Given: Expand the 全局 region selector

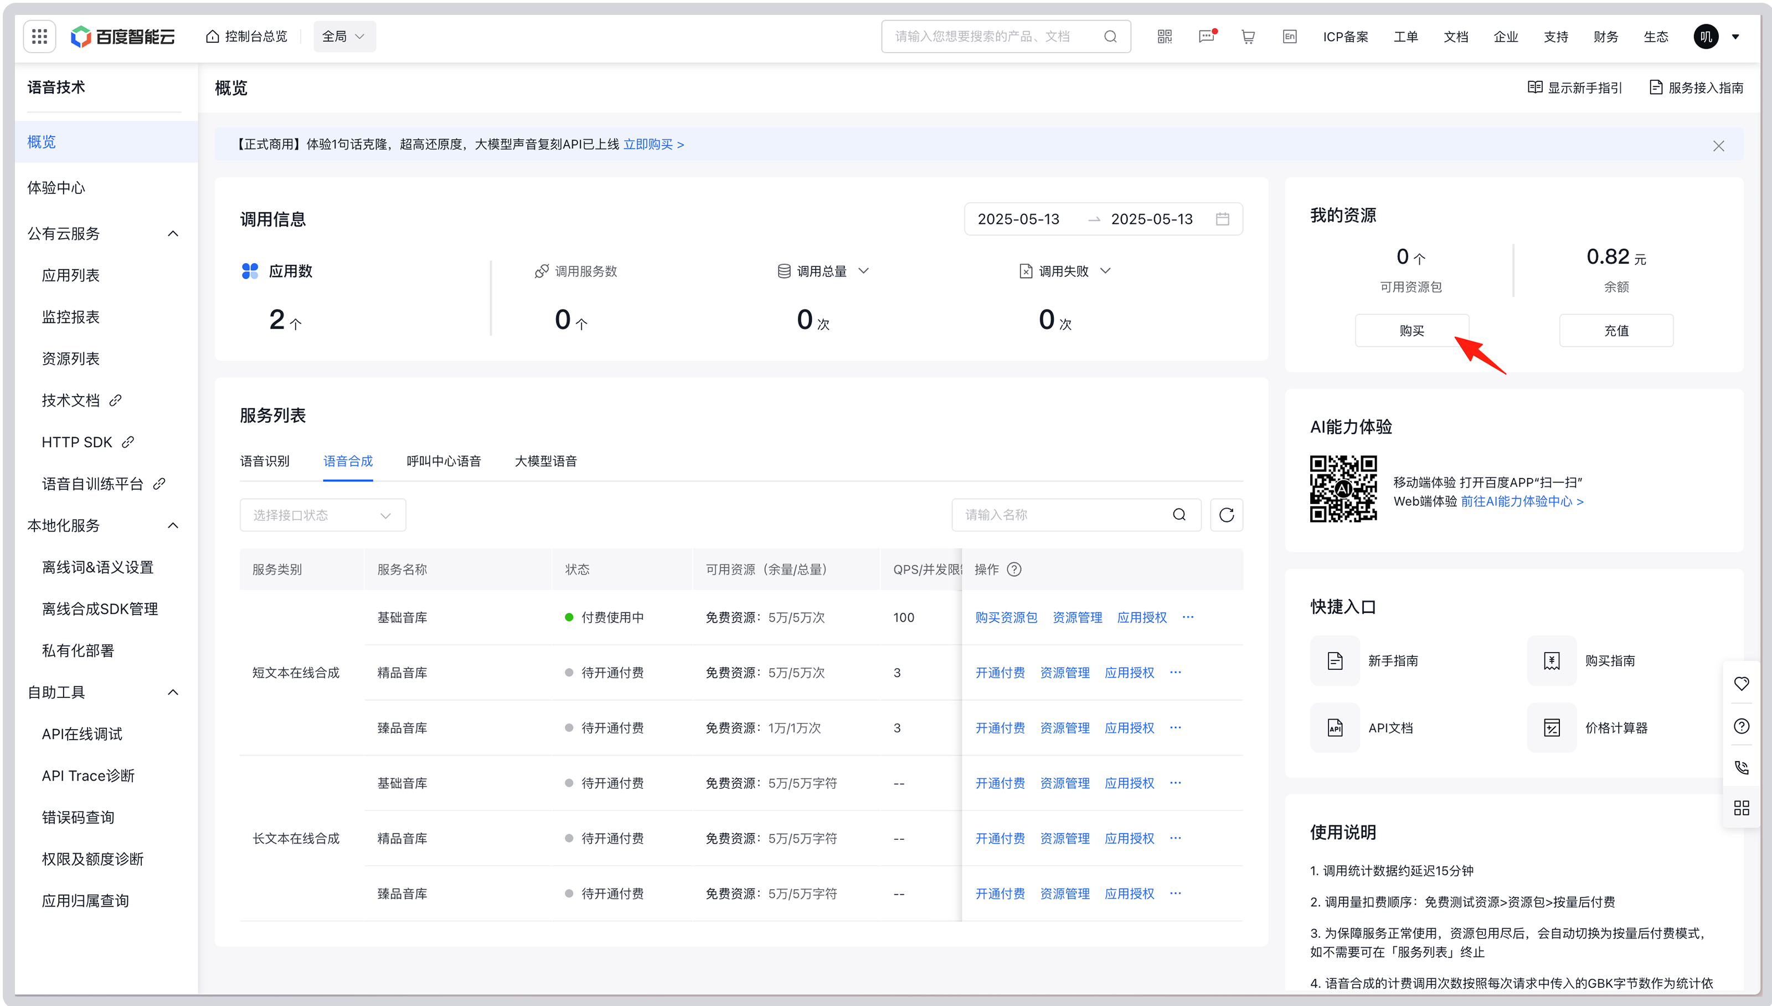Looking at the screenshot, I should point(344,37).
